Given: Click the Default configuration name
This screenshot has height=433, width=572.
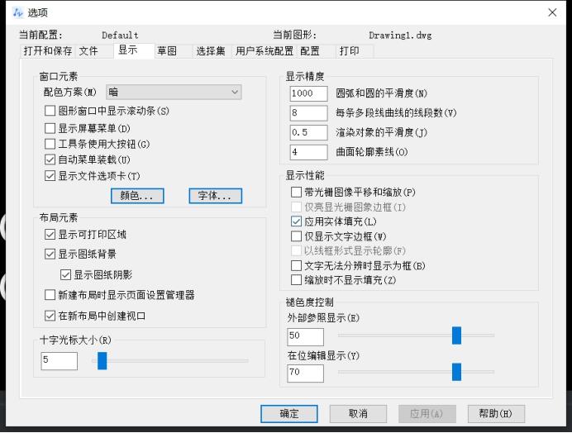Looking at the screenshot, I should (x=120, y=36).
